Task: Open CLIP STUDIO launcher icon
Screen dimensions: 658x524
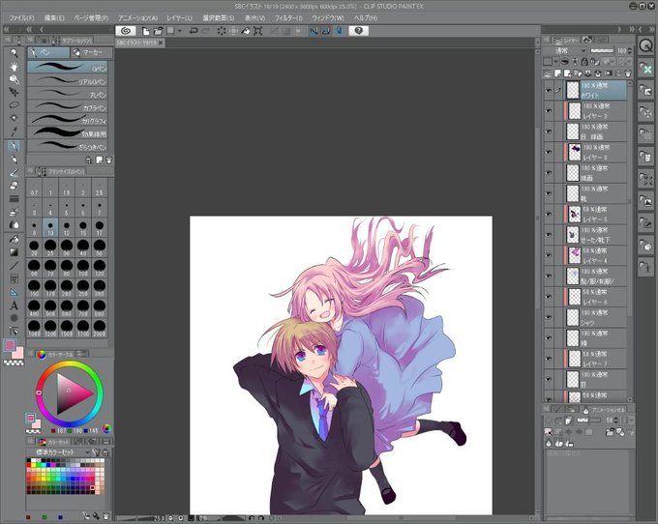Action: (x=125, y=31)
